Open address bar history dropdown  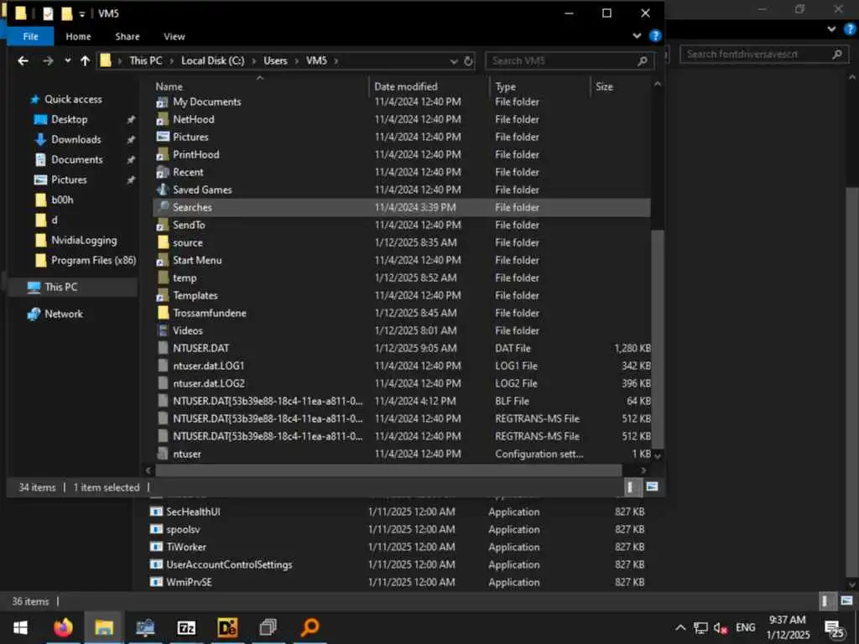point(454,61)
